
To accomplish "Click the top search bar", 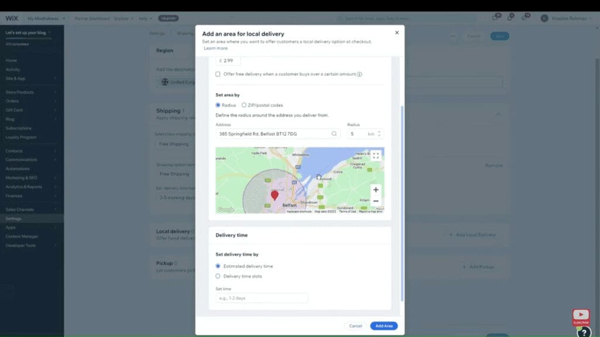I will (405, 18).
